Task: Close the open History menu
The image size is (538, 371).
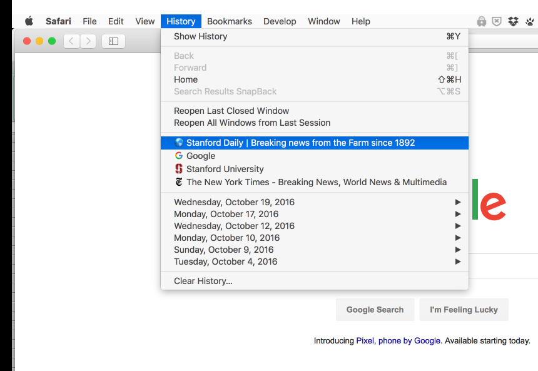Action: tap(181, 21)
